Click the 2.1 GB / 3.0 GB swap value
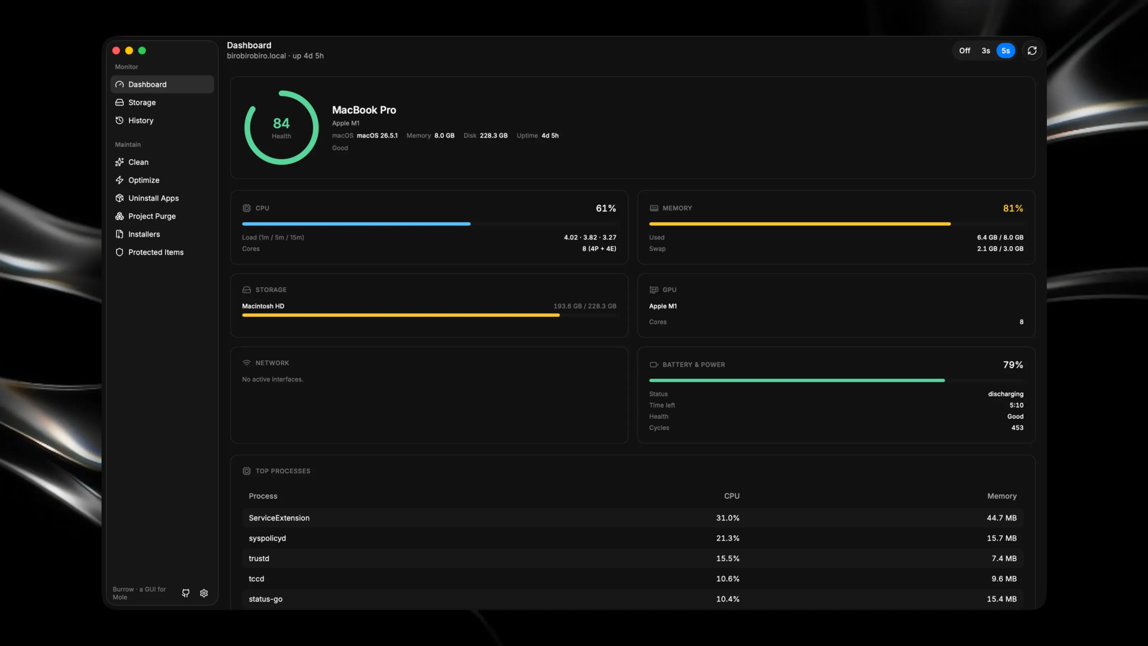This screenshot has width=1148, height=646. 1000,249
